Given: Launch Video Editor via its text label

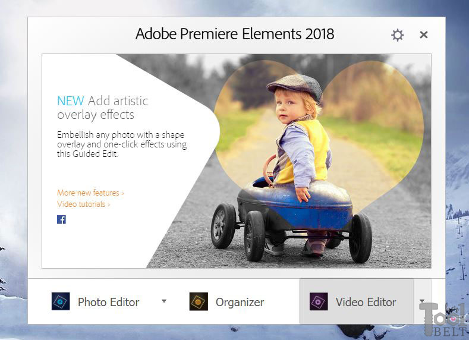Looking at the screenshot, I should tap(366, 302).
